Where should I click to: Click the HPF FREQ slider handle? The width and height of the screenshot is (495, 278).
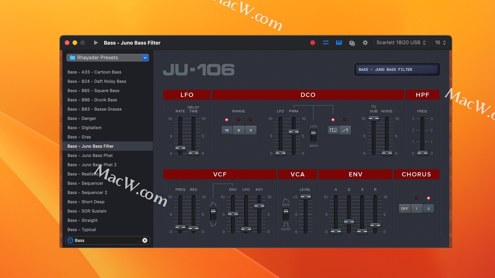tap(422, 153)
